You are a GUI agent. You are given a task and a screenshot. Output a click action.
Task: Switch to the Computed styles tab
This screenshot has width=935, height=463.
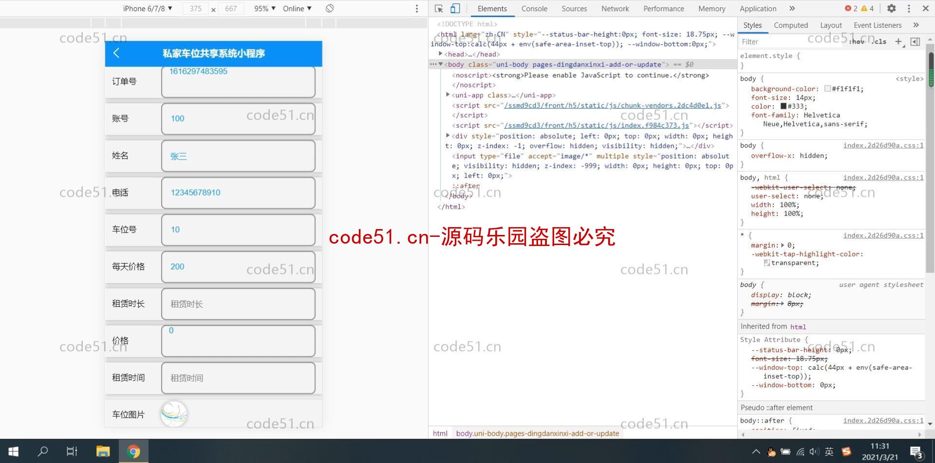pos(791,25)
